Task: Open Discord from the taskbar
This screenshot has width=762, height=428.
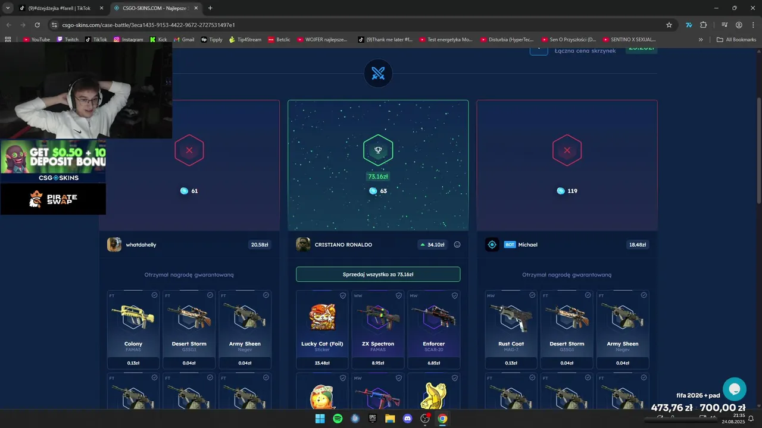Action: (408, 418)
